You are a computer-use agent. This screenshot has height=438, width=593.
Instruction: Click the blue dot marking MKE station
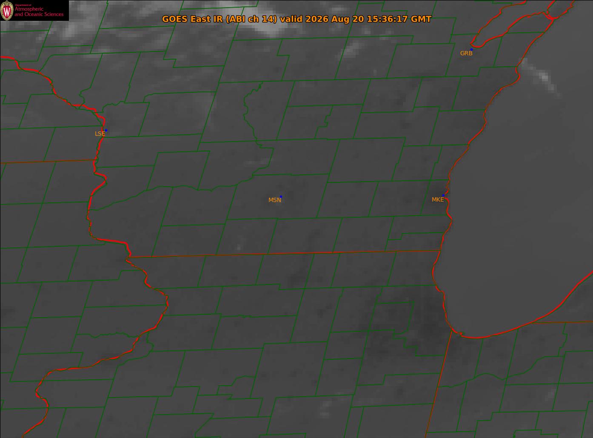click(x=443, y=195)
